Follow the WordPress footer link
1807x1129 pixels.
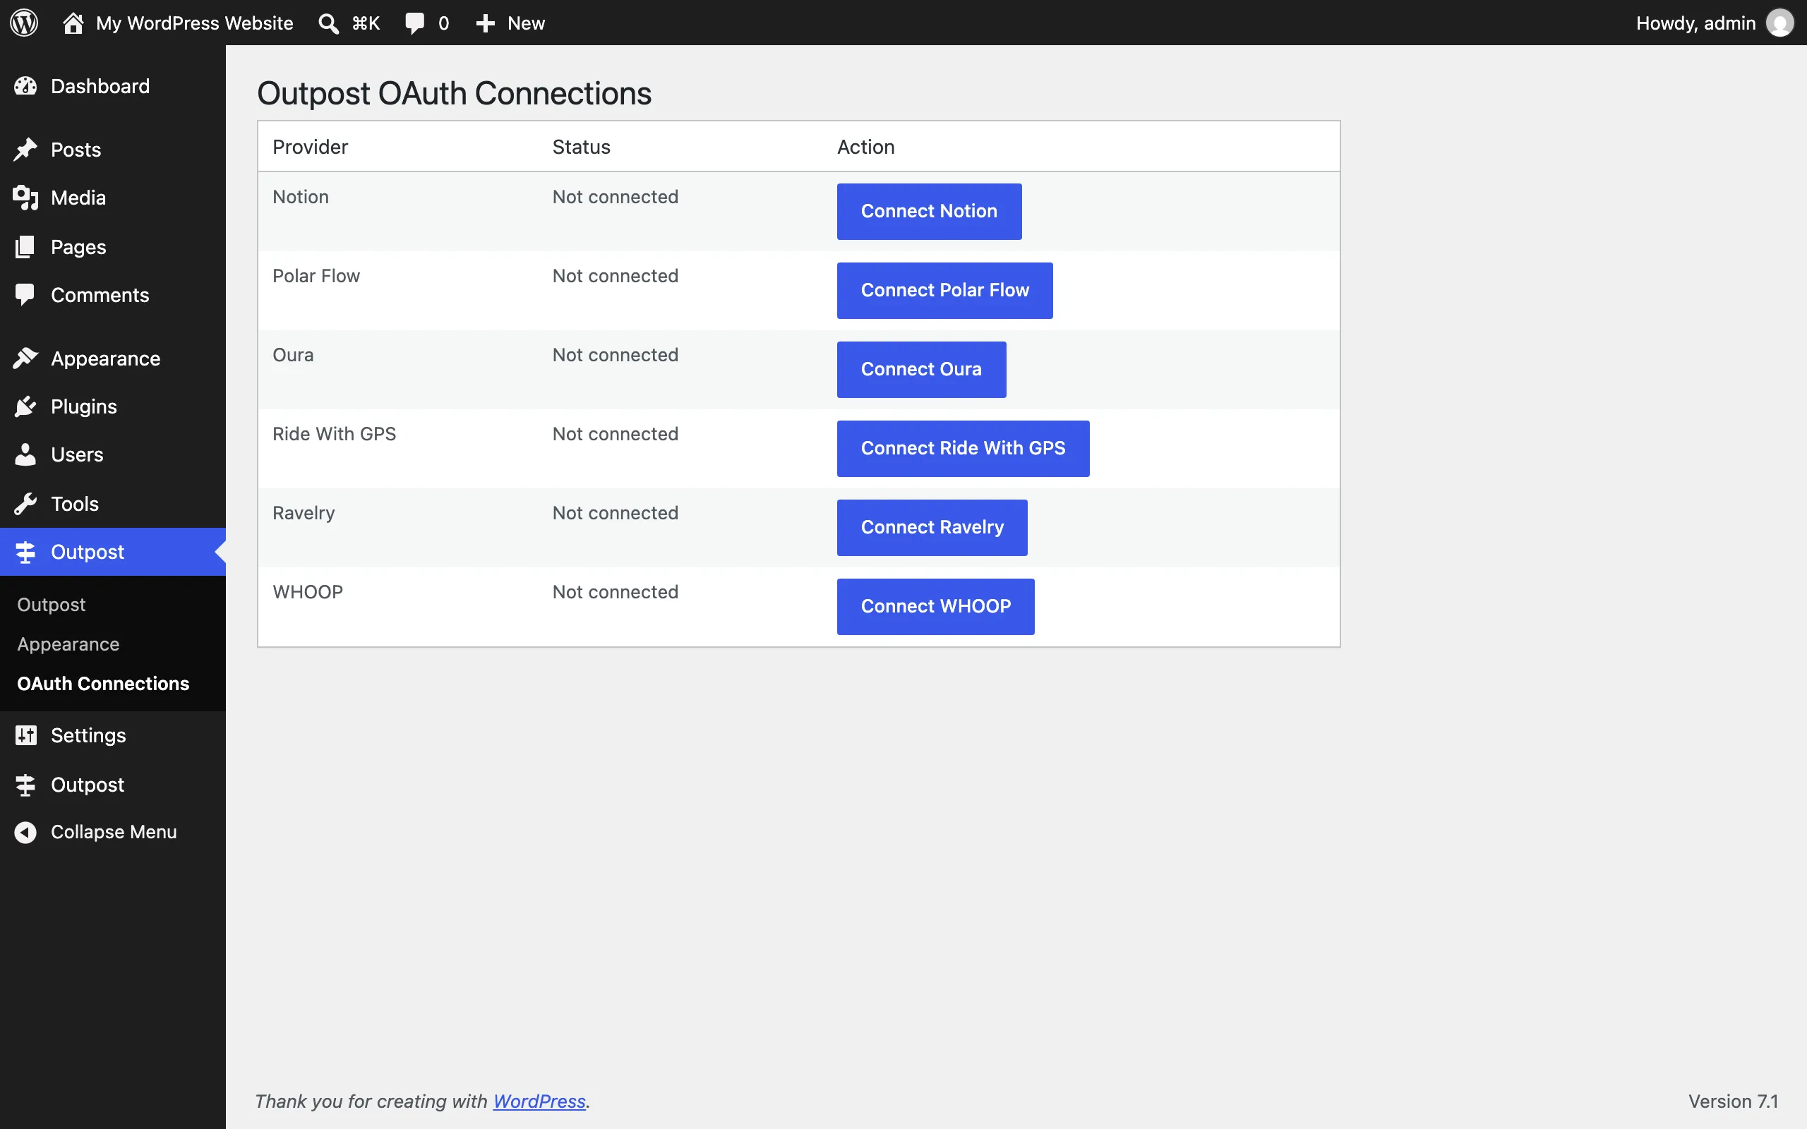539,1101
